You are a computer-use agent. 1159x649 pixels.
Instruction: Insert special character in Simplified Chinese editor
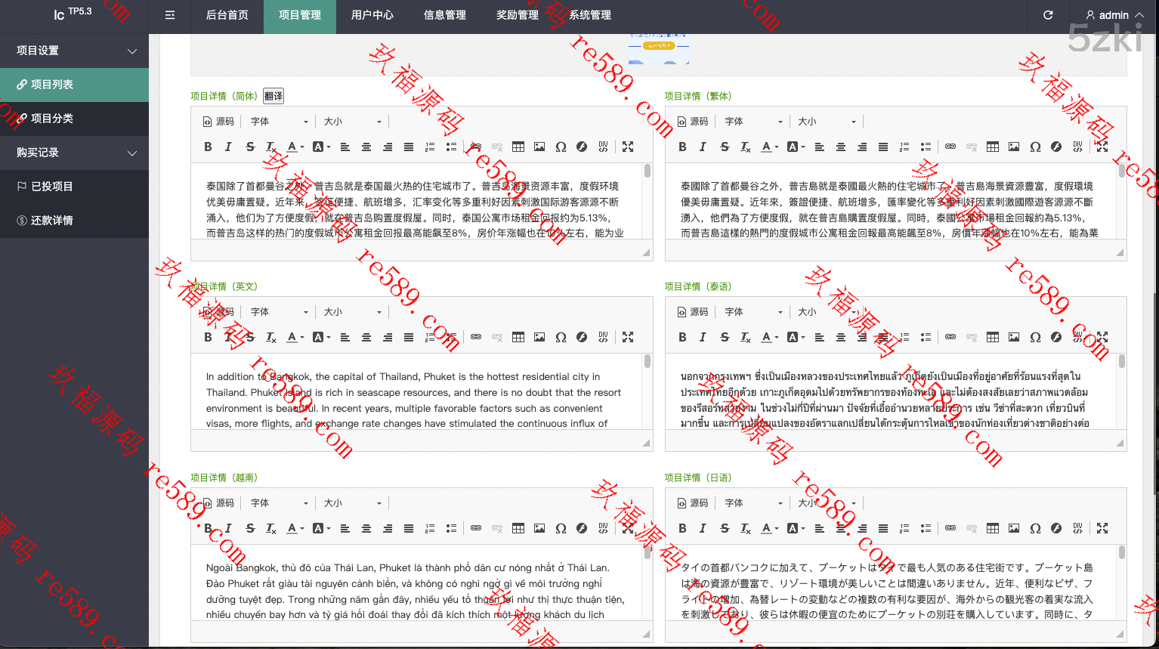pos(561,147)
